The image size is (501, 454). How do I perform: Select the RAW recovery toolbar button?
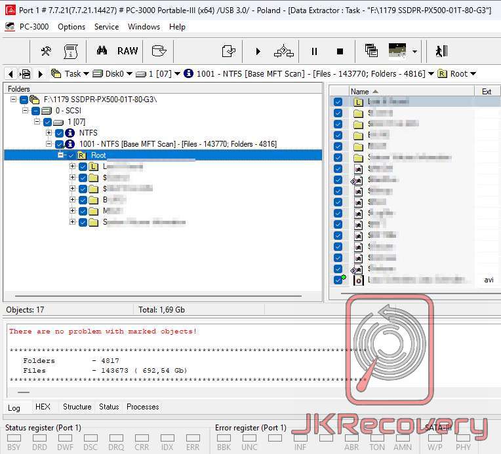(x=127, y=51)
